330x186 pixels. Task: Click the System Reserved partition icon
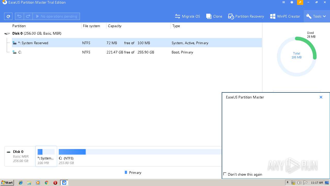(x=15, y=43)
